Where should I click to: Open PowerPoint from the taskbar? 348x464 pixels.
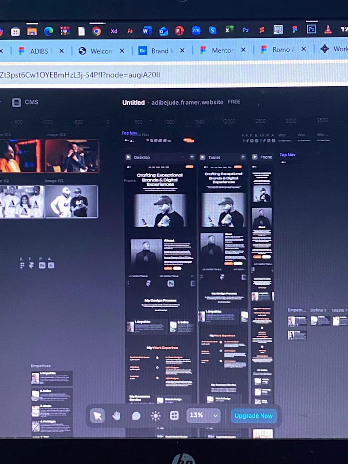[179, 30]
